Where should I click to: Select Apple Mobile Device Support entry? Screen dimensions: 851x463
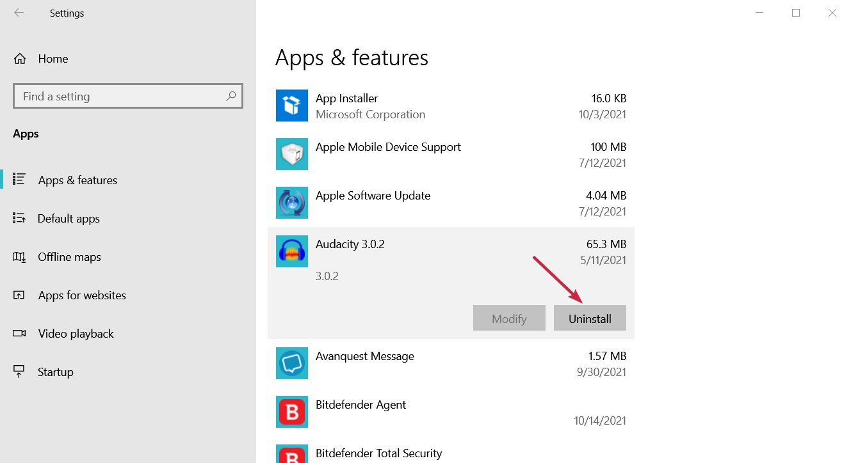(388, 147)
